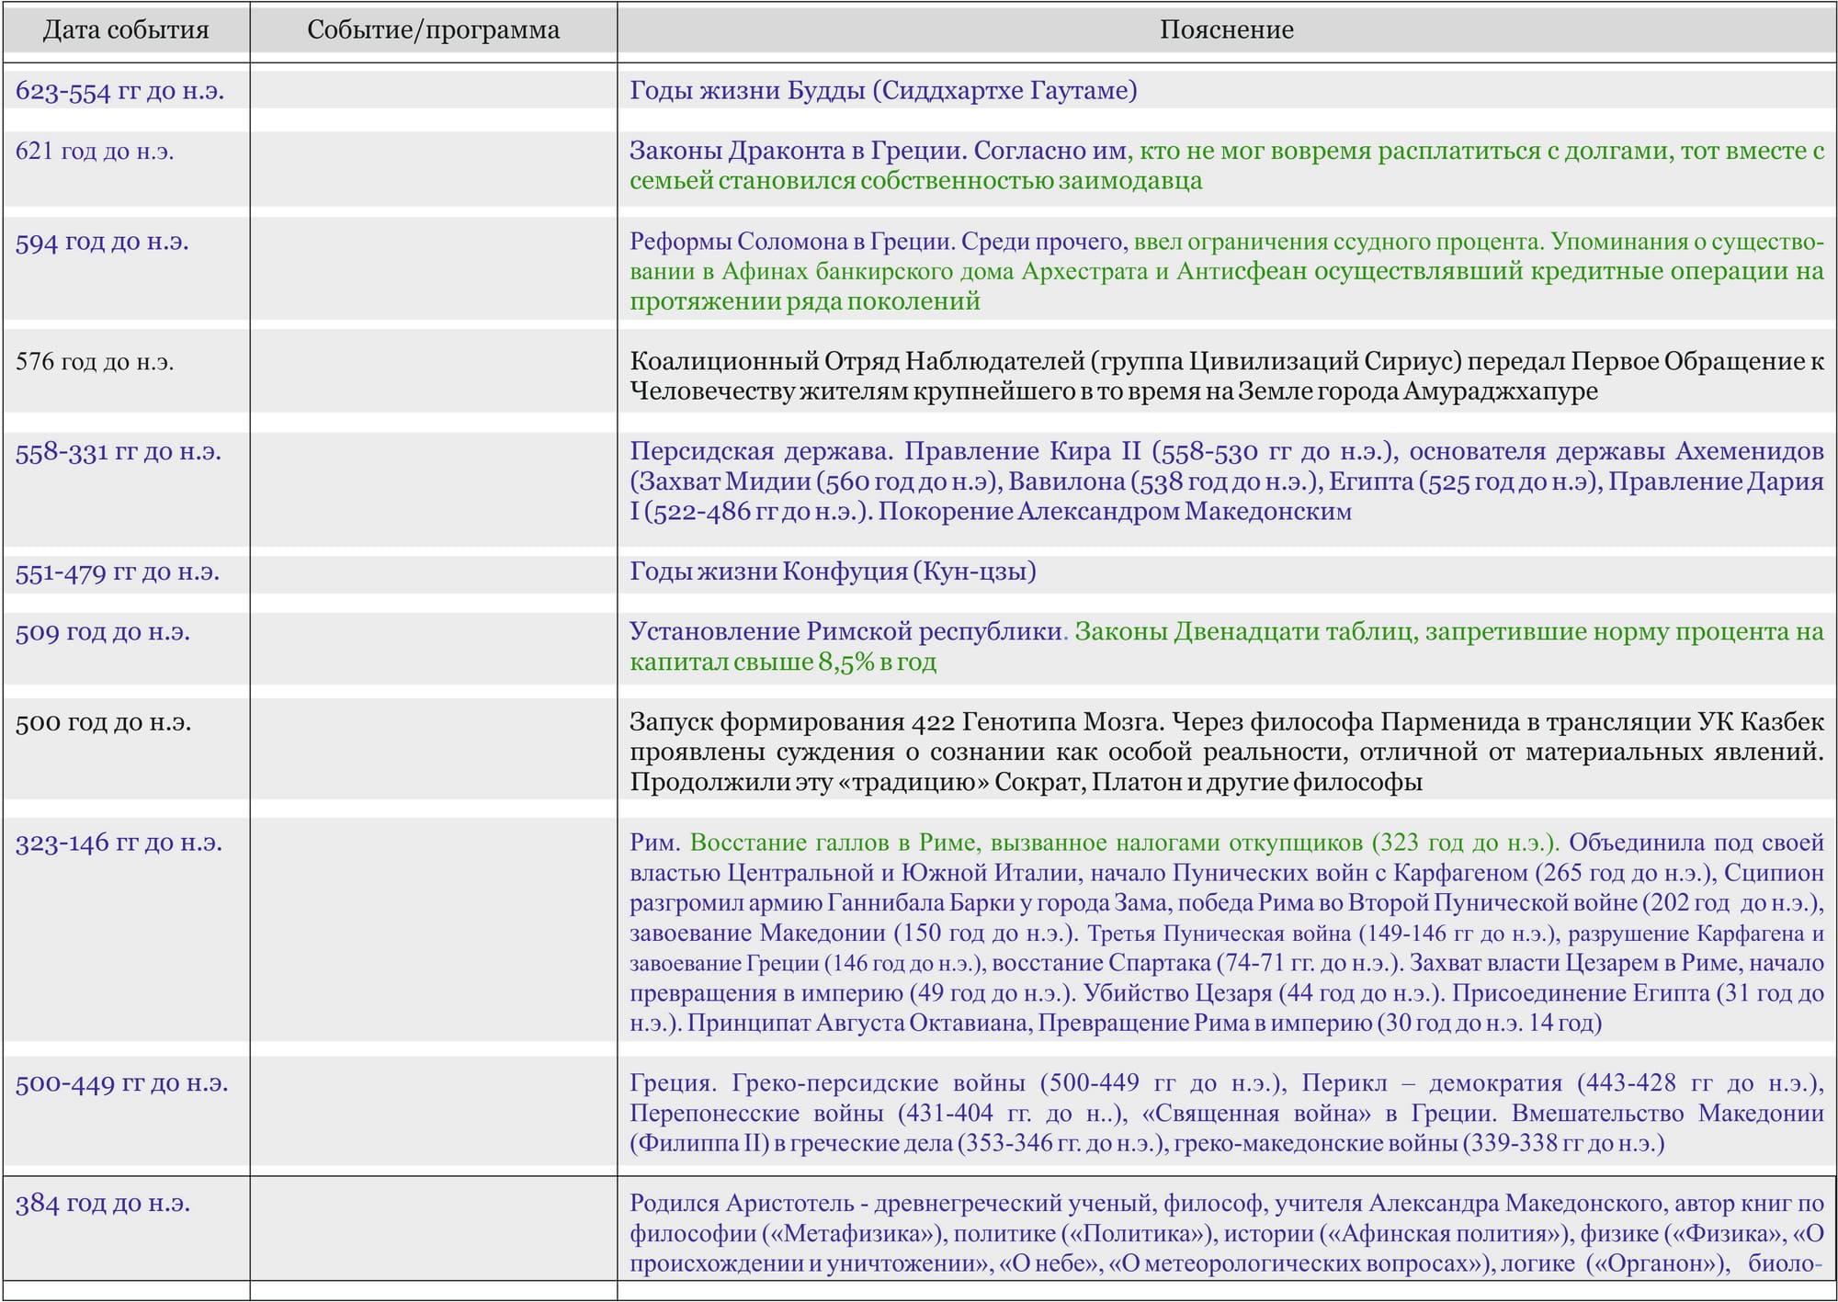The height and width of the screenshot is (1302, 1838).
Task: Click the explanation starting 'Рим. Восстание галлов в Риме'
Action: click(1227, 933)
